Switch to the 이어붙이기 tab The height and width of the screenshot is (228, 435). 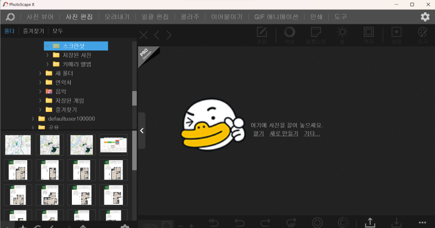pos(227,17)
